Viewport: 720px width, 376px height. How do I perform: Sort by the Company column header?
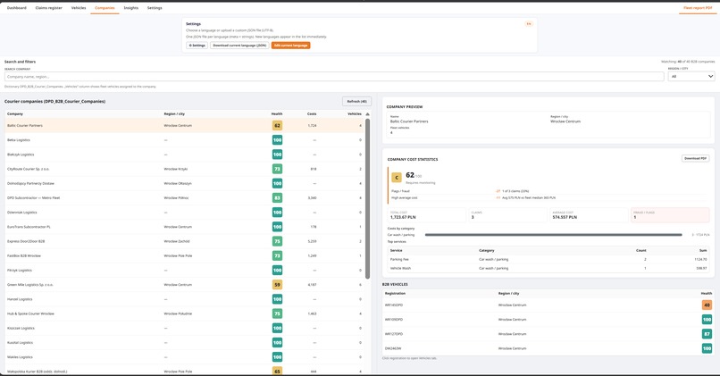(x=15, y=113)
